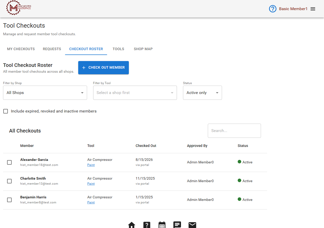Switch to Requests tab
The height and width of the screenshot is (228, 324).
pos(52,49)
